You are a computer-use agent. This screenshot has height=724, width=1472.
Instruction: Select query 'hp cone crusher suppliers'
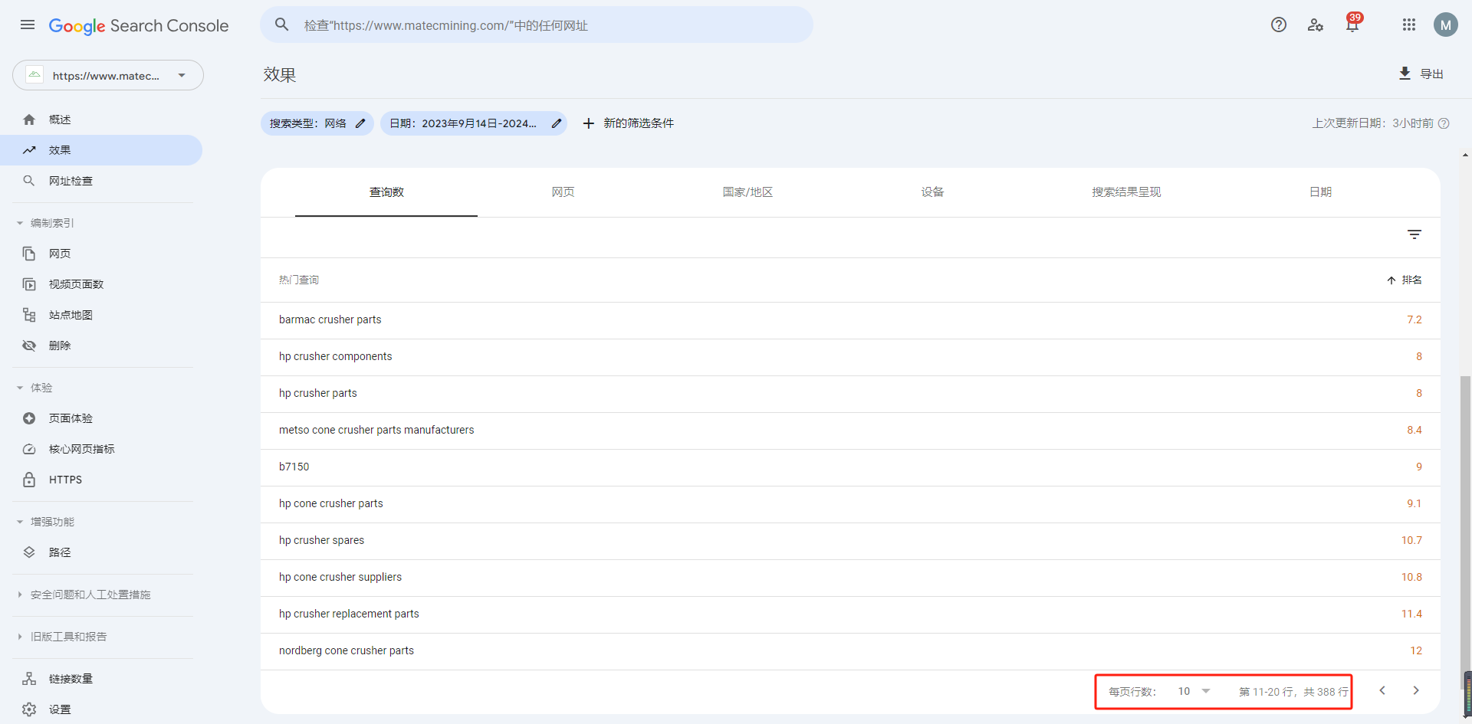click(x=340, y=578)
